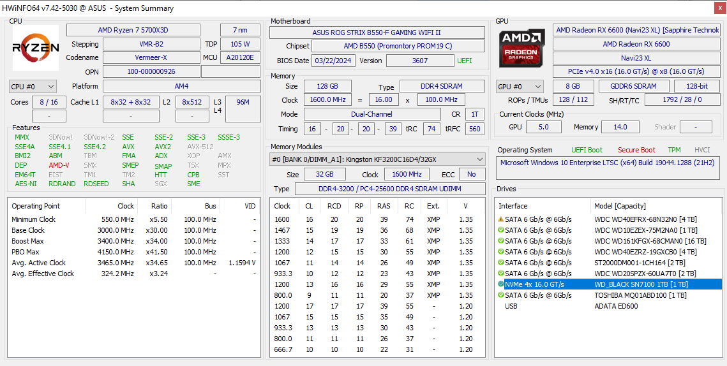Click the 128-bit bus width field

click(697, 86)
